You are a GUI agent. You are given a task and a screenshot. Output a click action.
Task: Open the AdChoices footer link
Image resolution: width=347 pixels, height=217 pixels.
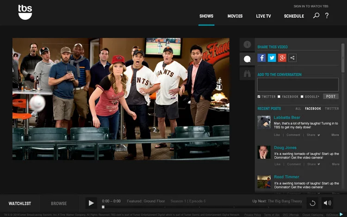(x=332, y=215)
